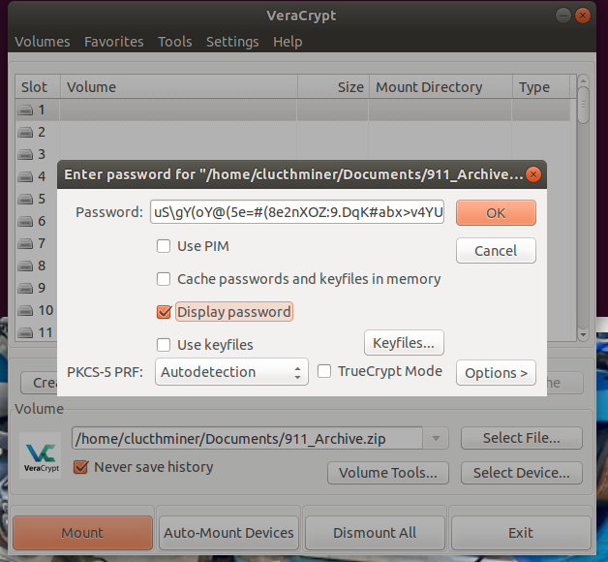
Task: Enable the Use keyfiles checkbox
Action: [x=164, y=345]
